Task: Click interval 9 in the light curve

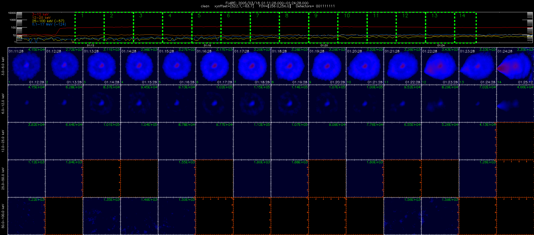Action: tap(323, 27)
